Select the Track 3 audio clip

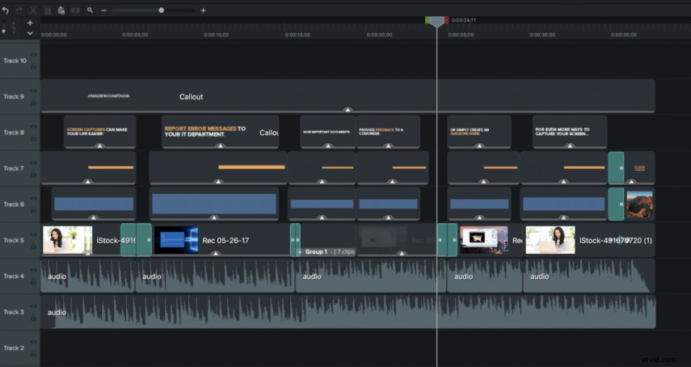tap(348, 312)
